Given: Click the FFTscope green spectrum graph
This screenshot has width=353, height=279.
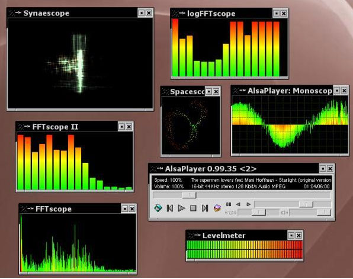Looking at the screenshot, I should (78, 243).
